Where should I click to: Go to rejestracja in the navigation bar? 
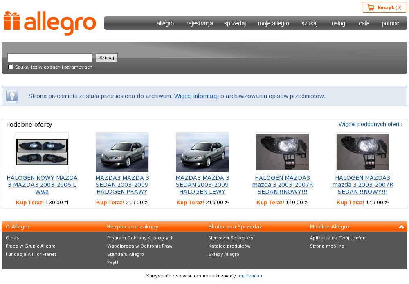click(x=200, y=23)
